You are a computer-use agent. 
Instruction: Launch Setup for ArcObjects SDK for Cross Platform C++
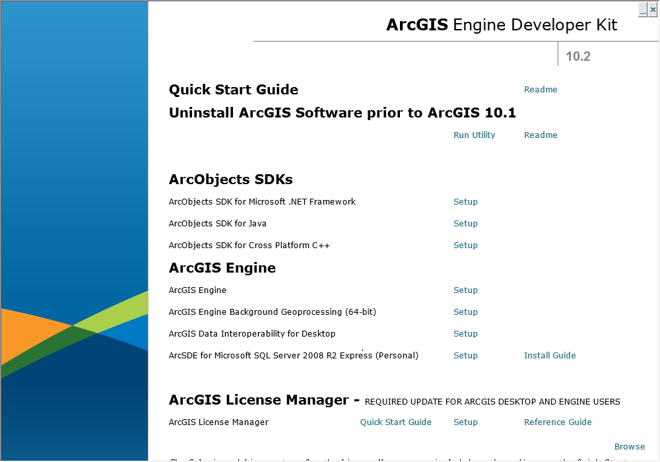465,245
